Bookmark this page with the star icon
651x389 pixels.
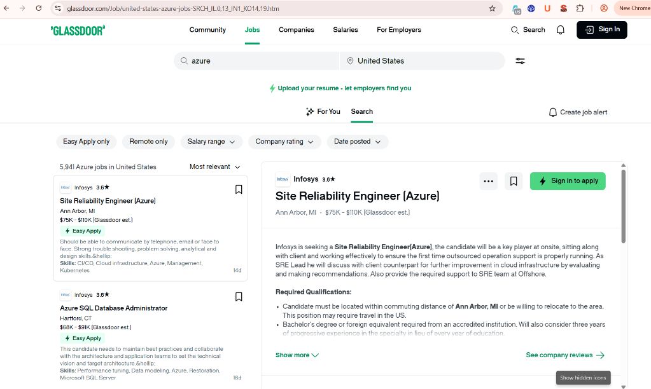[492, 8]
